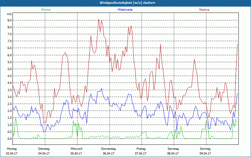Viewport: 251px width, 157px height.
Task: Click the 07.04.17 date label
Action: coord(141,154)
